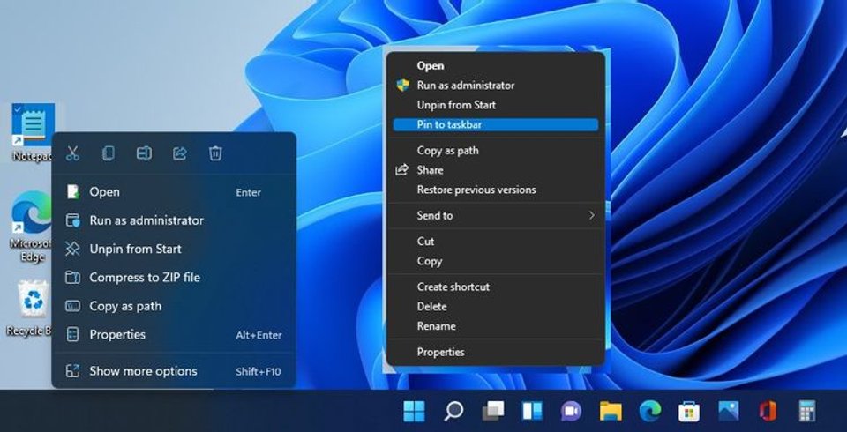The image size is (847, 432).
Task: Expand the Send to submenu
Action: (x=496, y=215)
